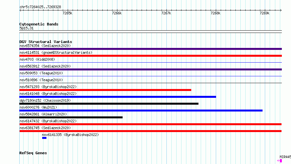Click the nsv6574354 purple variant bar
Image resolution: width=291 pixels, height=164 pixels.
coord(150,49)
